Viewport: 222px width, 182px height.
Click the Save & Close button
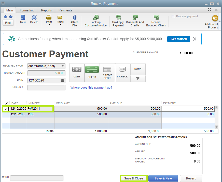(134, 178)
